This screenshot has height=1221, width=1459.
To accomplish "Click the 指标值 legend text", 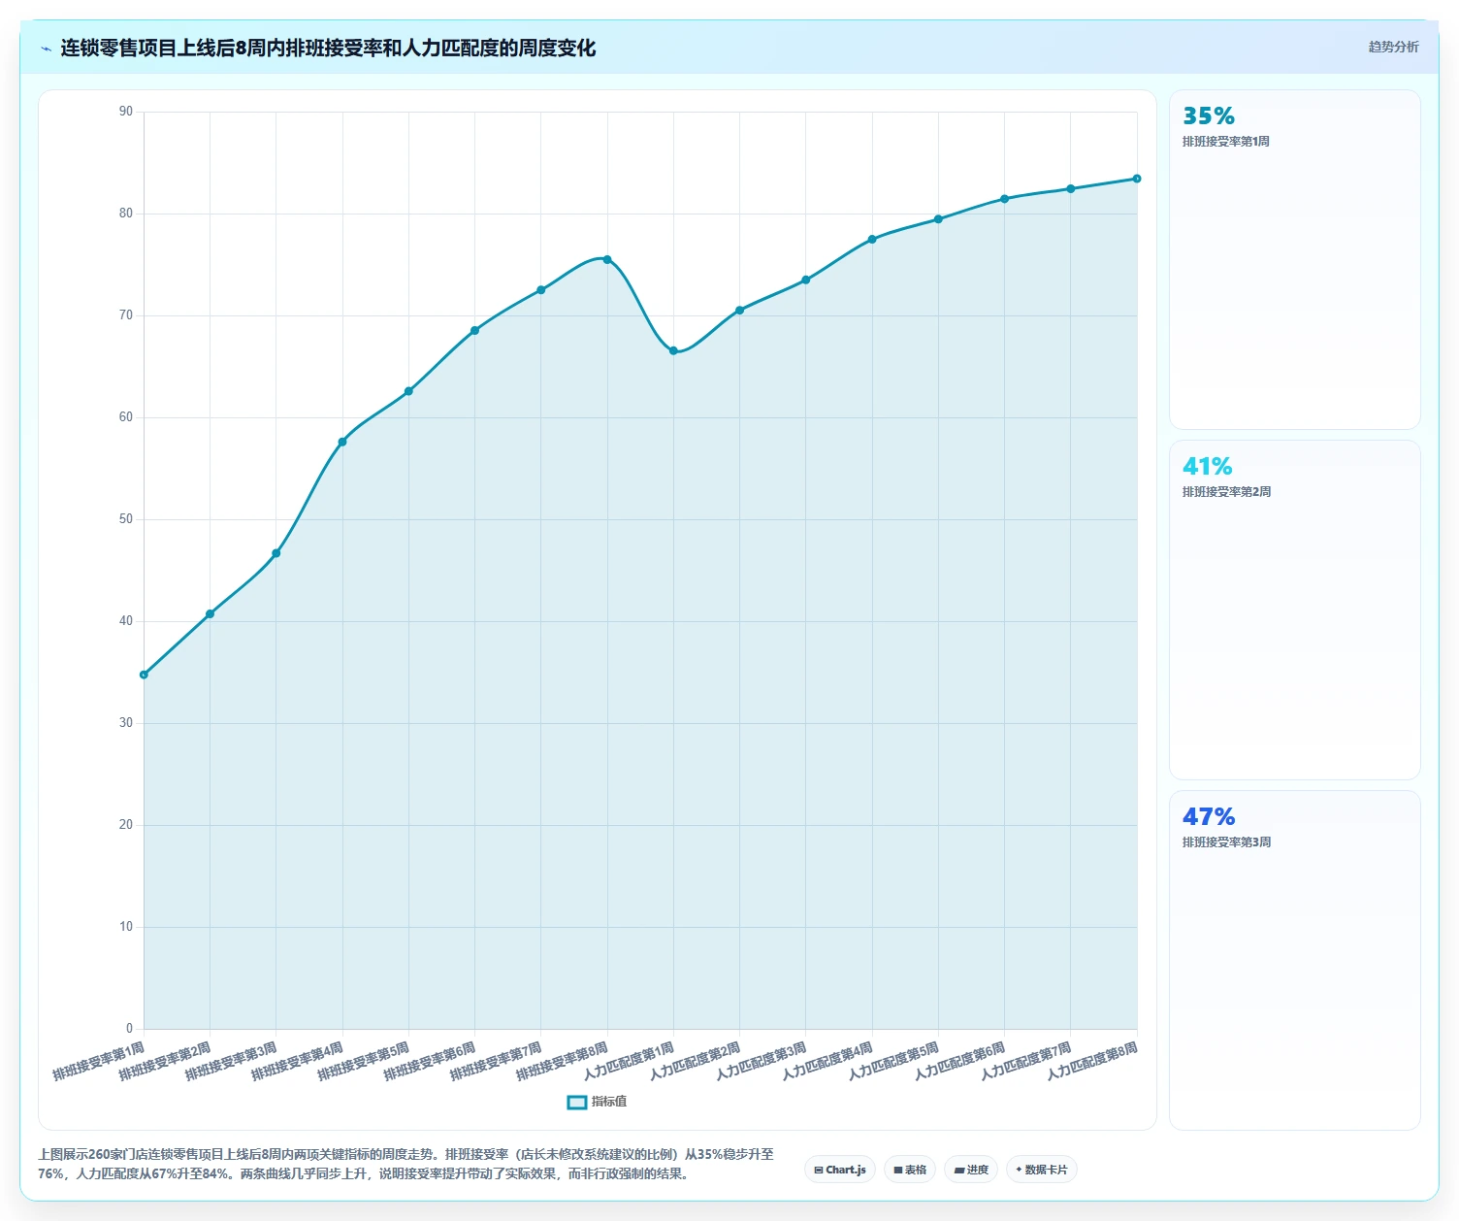I will click(609, 1102).
